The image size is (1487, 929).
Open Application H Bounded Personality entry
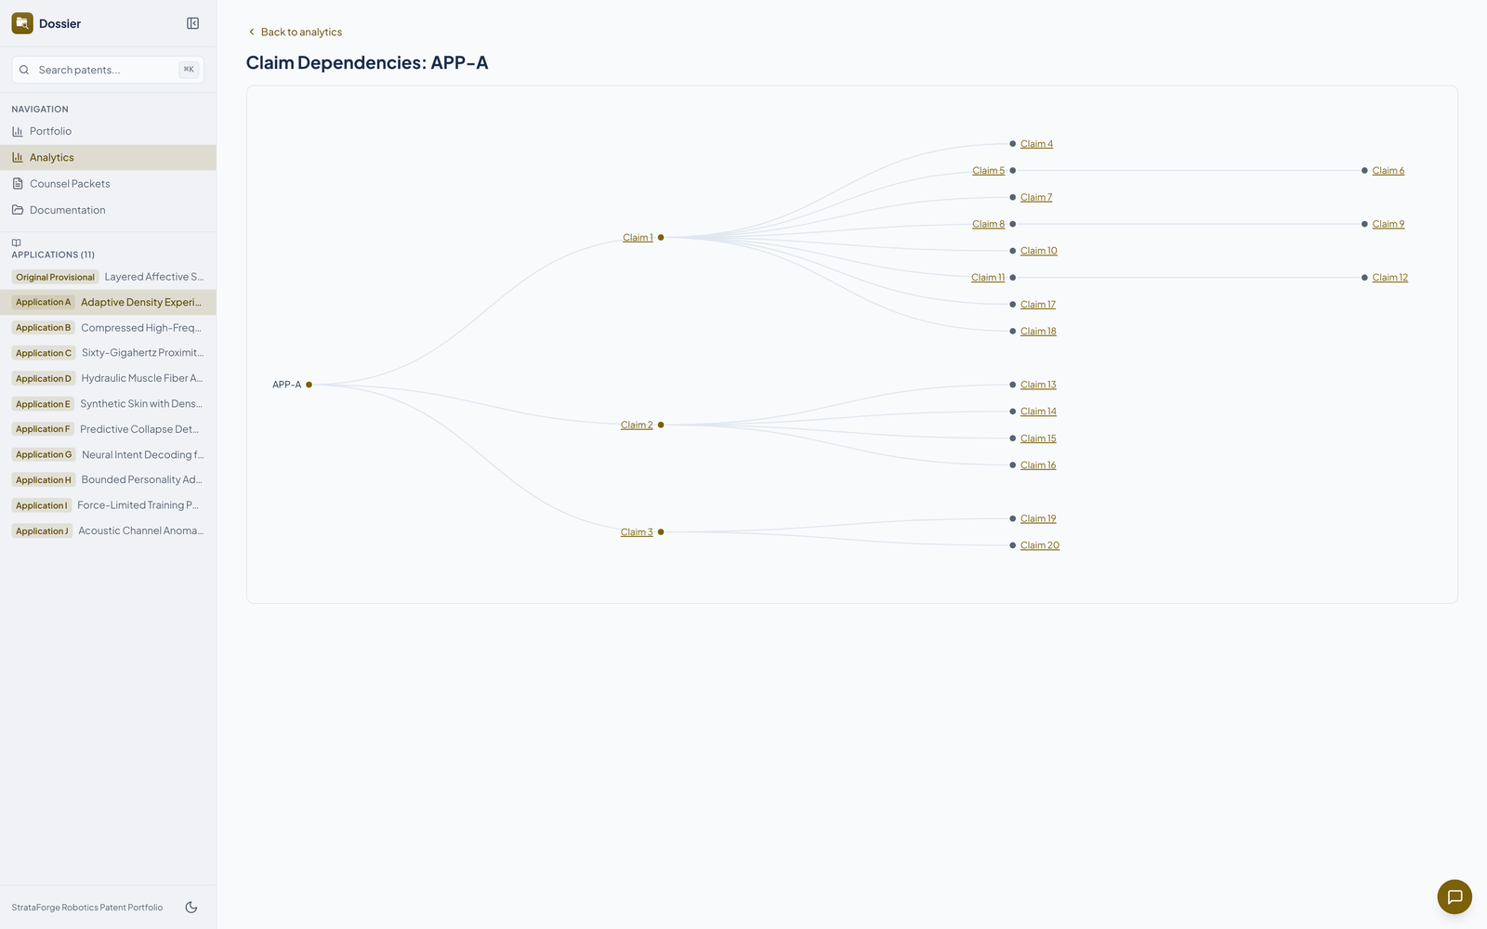108,480
